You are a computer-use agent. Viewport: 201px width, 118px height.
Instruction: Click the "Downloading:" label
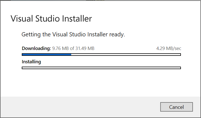pyautogui.click(x=36, y=48)
